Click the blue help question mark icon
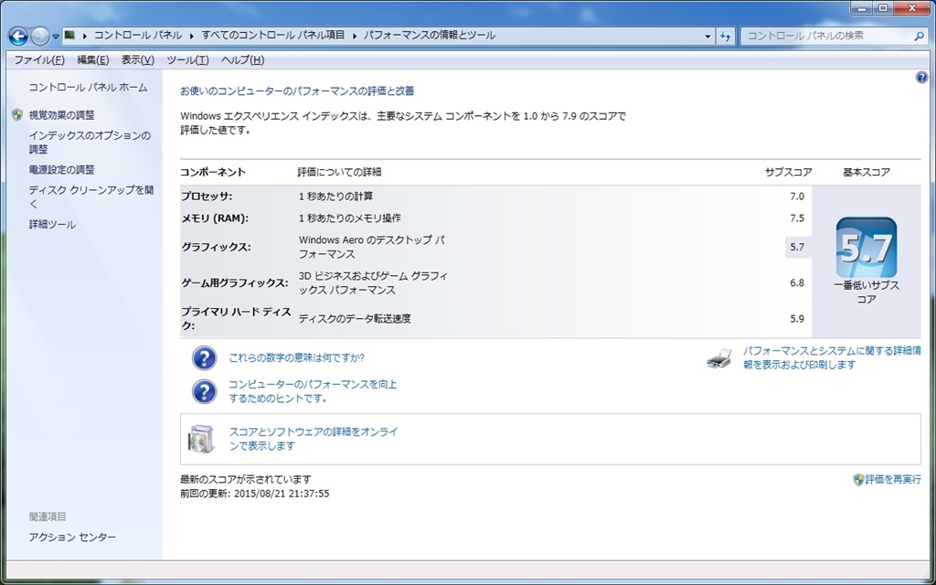936x585 pixels. click(921, 78)
